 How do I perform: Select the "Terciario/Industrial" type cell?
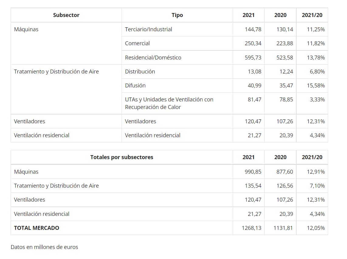coord(148,29)
